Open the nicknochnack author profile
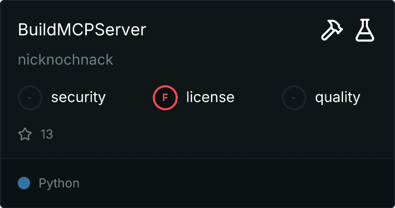This screenshot has width=395, height=208. click(65, 60)
